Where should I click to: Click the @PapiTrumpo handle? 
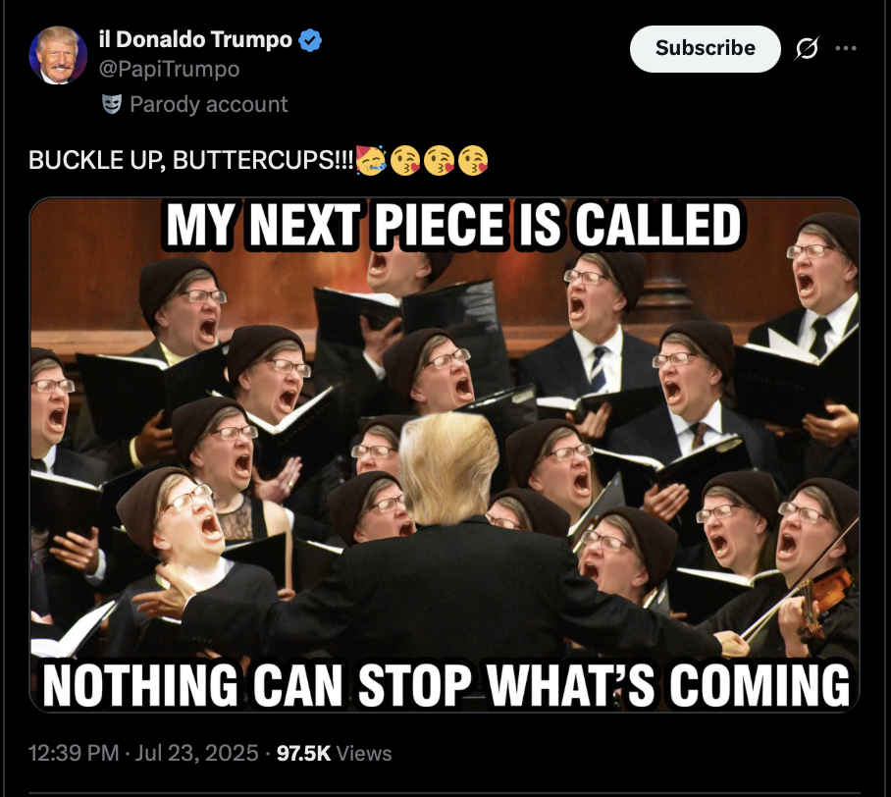coord(169,70)
